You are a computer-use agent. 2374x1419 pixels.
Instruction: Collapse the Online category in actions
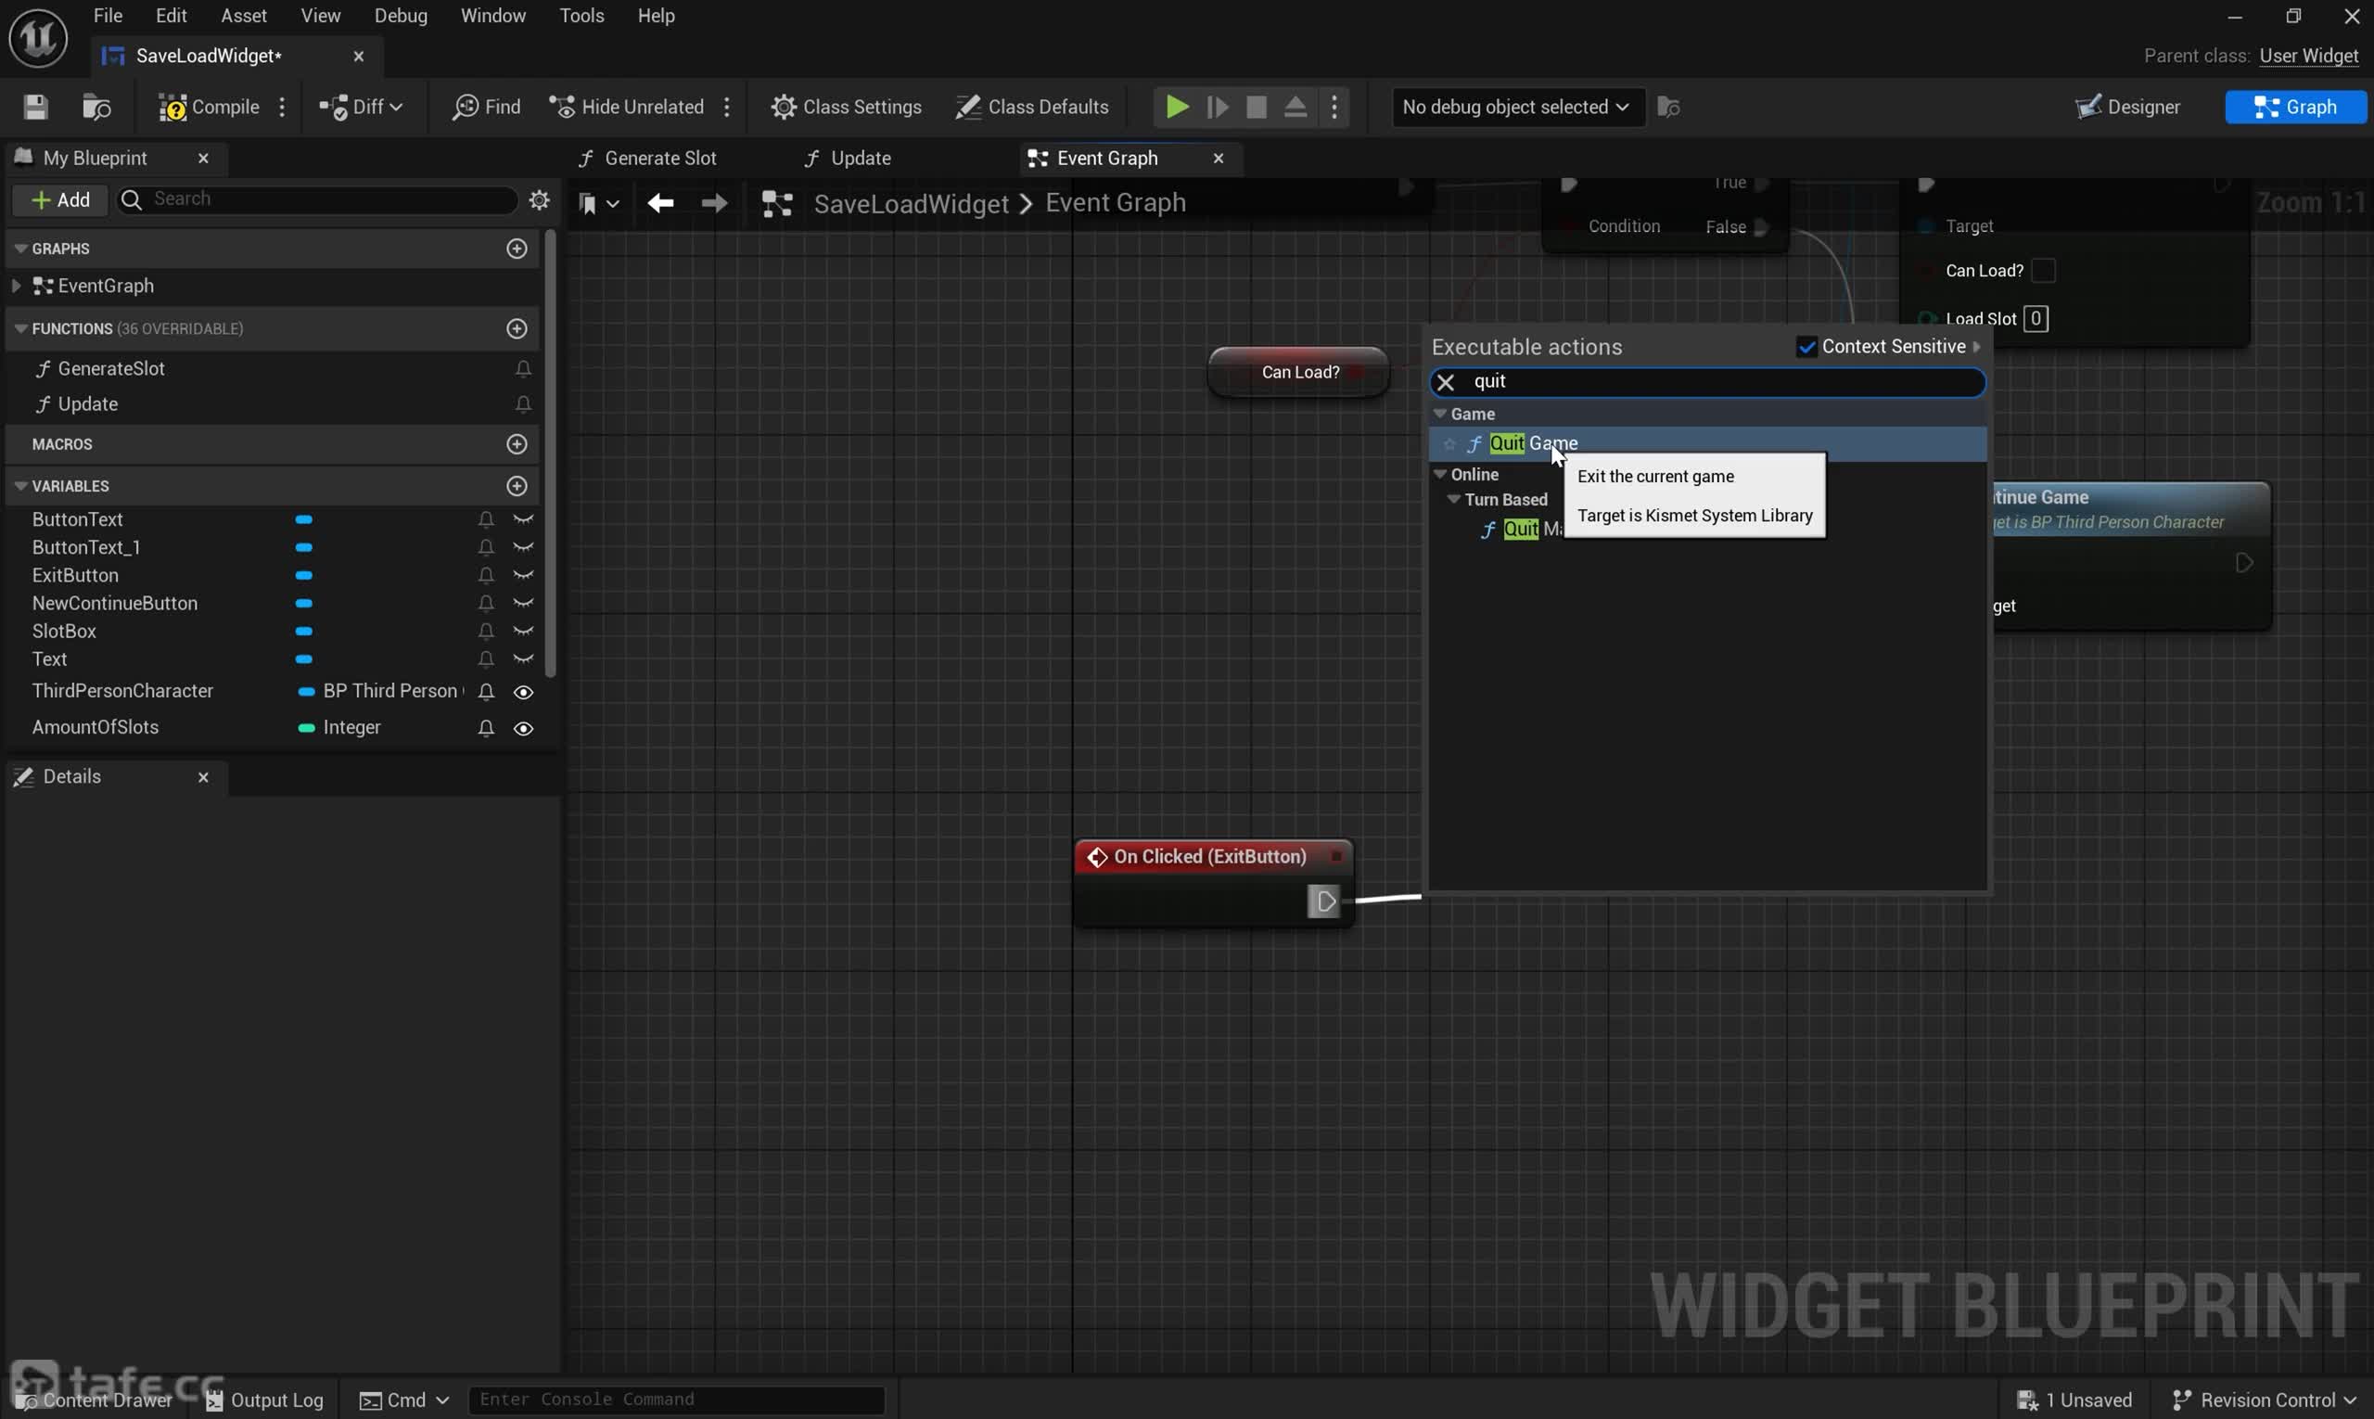[1440, 474]
